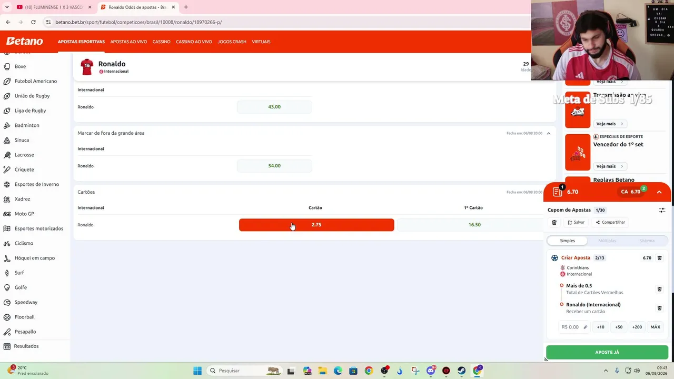
Task: Go to Pesapallo sport icon
Action: click(x=7, y=332)
